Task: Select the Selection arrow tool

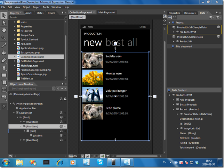Action: pyautogui.click(x=4, y=15)
